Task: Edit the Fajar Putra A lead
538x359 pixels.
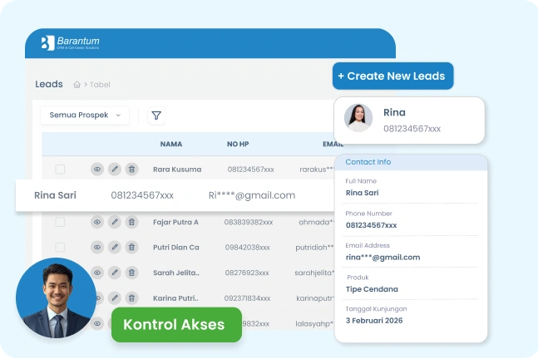Action: 115,222
